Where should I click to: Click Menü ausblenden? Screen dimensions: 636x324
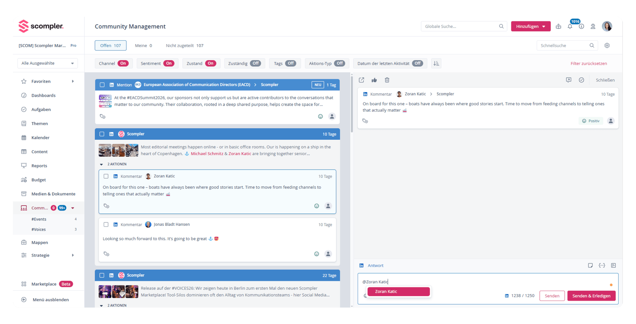(51, 300)
